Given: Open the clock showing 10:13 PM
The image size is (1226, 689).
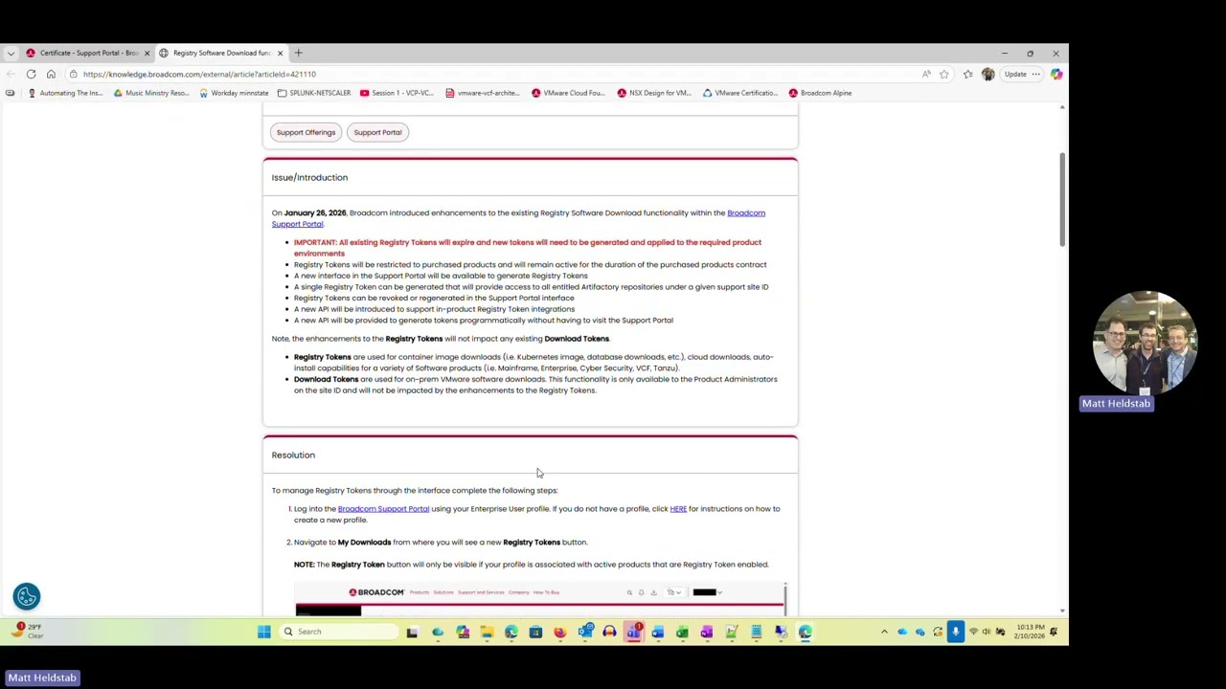Looking at the screenshot, I should pyautogui.click(x=1030, y=632).
